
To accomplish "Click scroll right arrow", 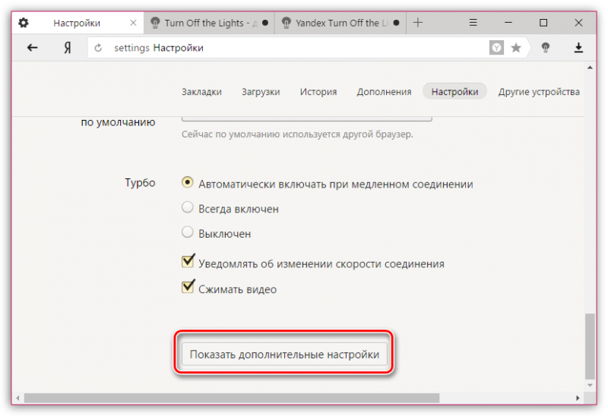I will coord(578,398).
